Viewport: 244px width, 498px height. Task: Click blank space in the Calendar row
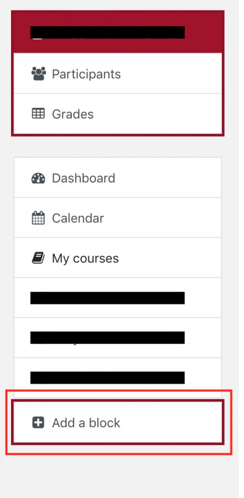click(x=163, y=217)
